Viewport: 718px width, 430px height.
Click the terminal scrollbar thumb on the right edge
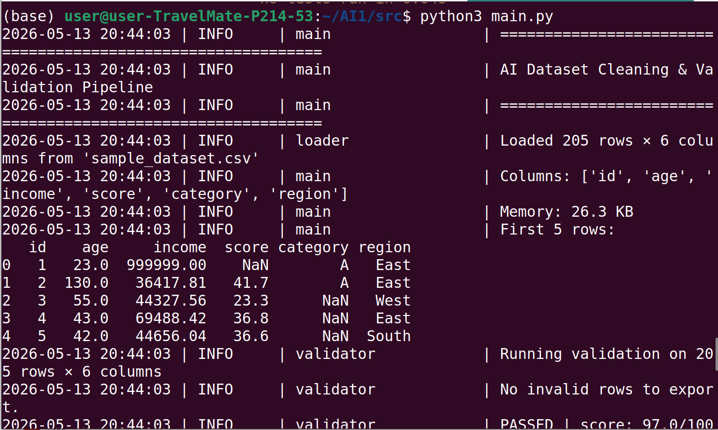(x=716, y=354)
